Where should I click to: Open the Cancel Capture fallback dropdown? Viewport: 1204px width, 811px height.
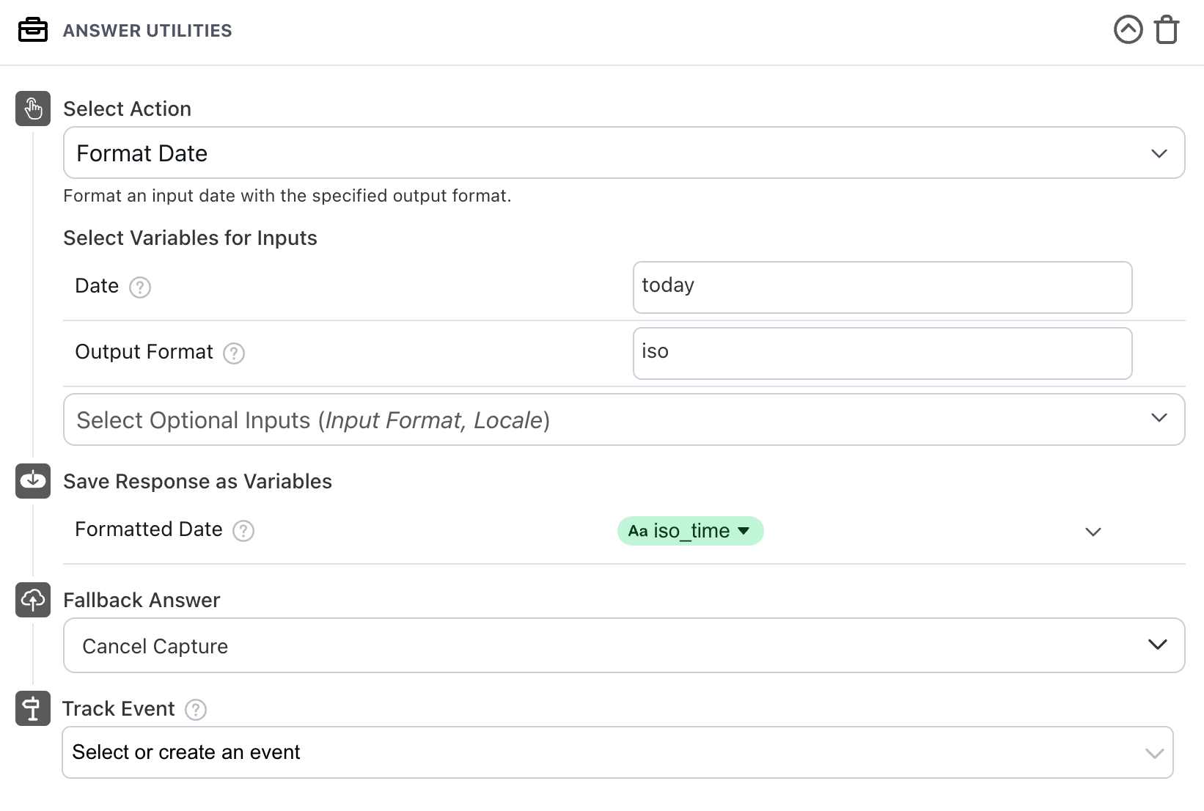pos(624,645)
